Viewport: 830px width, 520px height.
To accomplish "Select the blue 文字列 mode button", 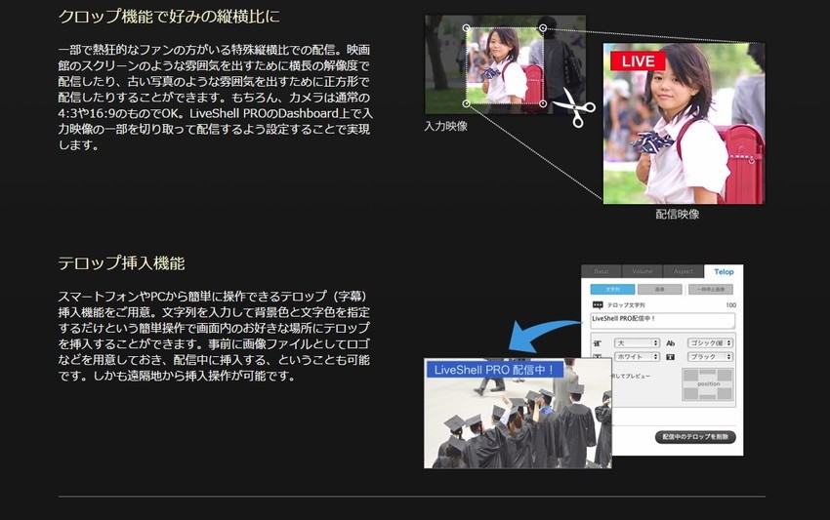I will click(613, 290).
